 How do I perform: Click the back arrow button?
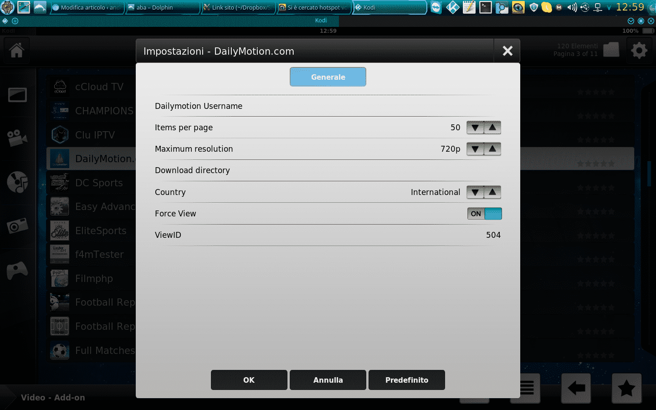576,389
